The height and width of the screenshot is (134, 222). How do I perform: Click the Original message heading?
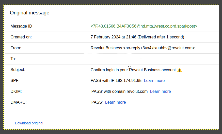pyautogui.click(x=29, y=13)
